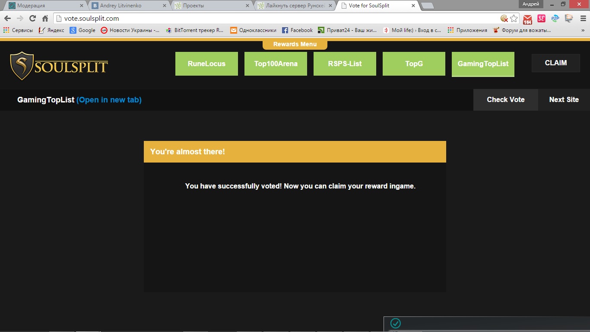The image size is (590, 332).
Task: Click the browser forward arrow
Action: click(x=20, y=19)
